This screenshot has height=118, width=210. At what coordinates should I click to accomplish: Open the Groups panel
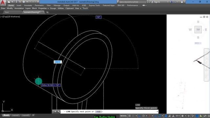click(53, 8)
